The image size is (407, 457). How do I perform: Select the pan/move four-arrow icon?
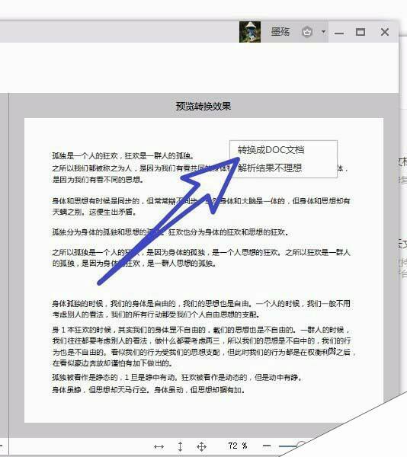coord(201,446)
